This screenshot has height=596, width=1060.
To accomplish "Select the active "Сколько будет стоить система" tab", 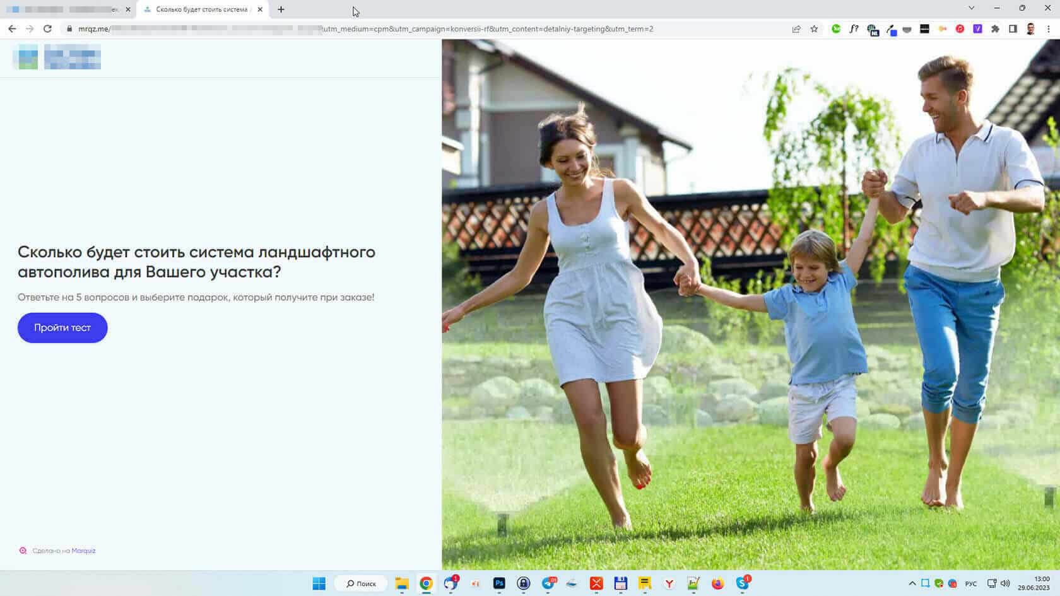I will coord(202,9).
